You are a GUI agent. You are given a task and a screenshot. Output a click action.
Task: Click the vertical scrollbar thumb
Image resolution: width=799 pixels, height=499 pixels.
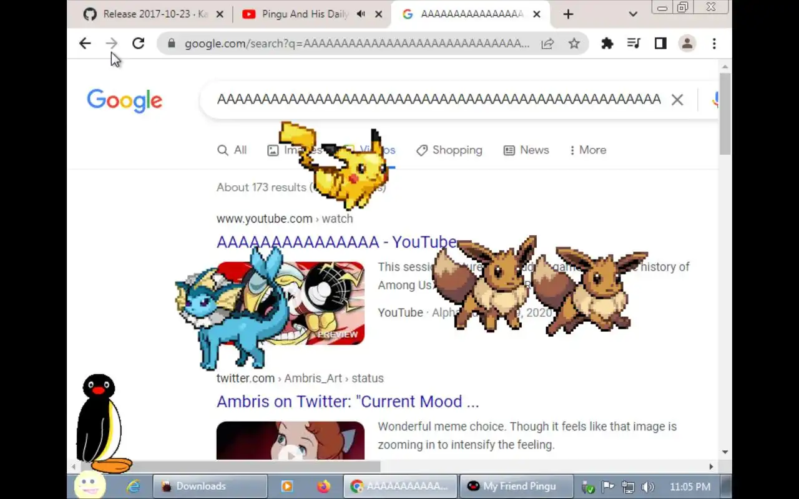click(x=725, y=114)
